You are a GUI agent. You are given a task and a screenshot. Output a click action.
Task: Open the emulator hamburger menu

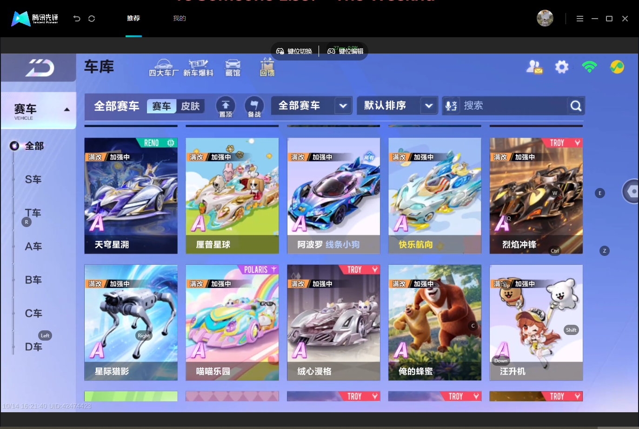580,19
